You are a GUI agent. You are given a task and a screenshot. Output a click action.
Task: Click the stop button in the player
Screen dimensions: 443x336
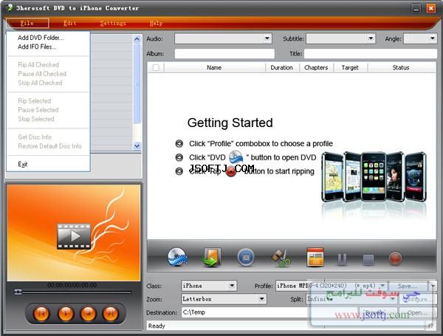pyautogui.click(x=88, y=313)
